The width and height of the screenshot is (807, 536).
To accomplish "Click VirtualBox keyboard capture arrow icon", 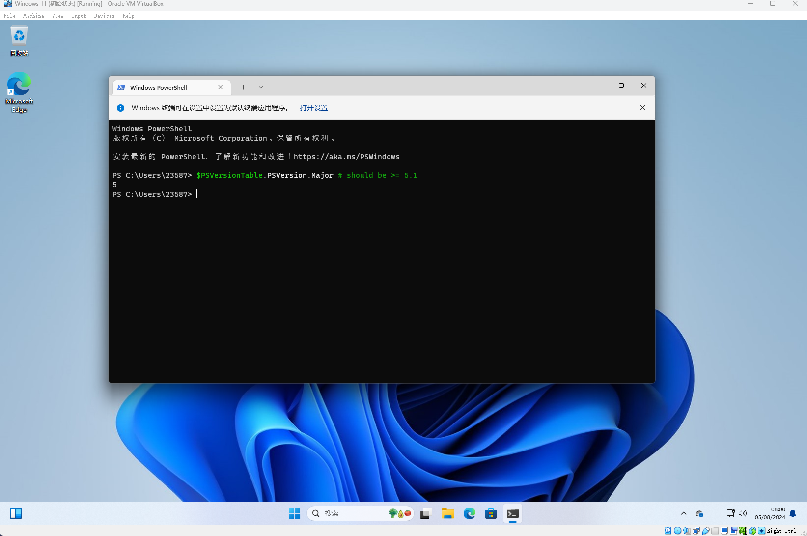I will [761, 531].
